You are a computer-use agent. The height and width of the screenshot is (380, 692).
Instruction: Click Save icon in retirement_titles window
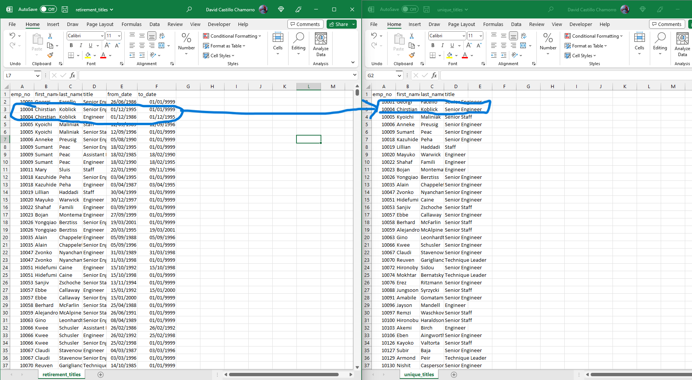(x=65, y=9)
